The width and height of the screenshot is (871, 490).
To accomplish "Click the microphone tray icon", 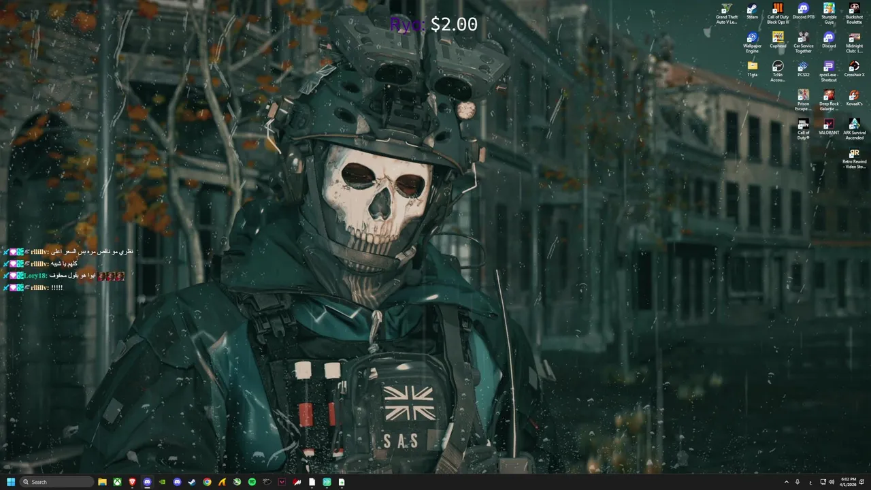I will tap(798, 482).
